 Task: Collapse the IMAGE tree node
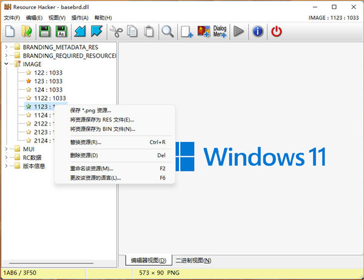[6, 64]
